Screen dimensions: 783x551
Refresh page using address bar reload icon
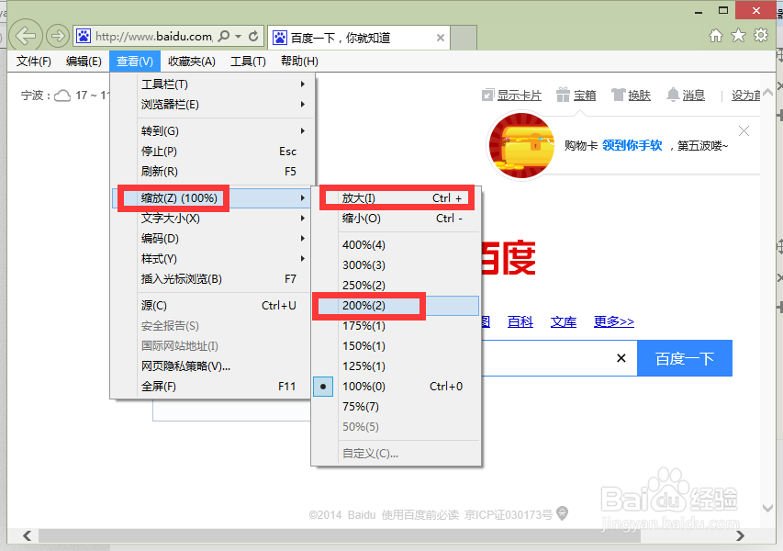click(253, 36)
